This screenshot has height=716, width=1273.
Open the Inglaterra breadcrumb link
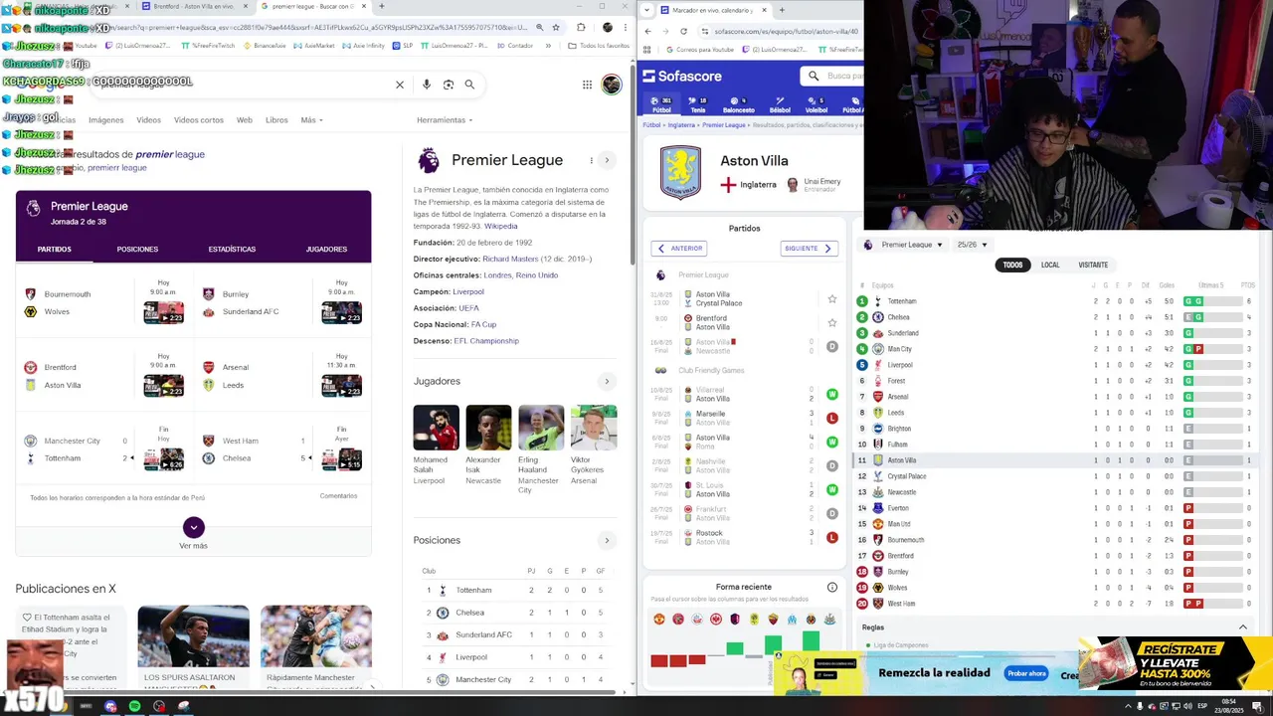coord(681,125)
